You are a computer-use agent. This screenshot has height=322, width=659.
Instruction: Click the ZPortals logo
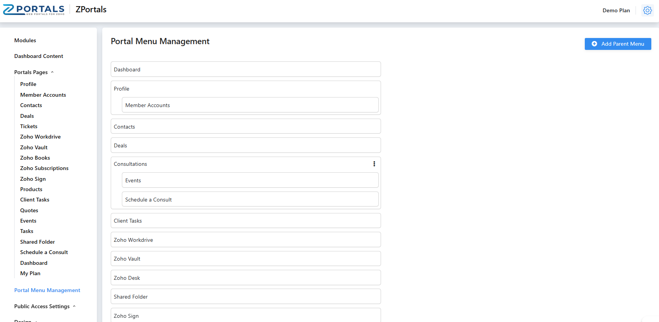point(34,10)
